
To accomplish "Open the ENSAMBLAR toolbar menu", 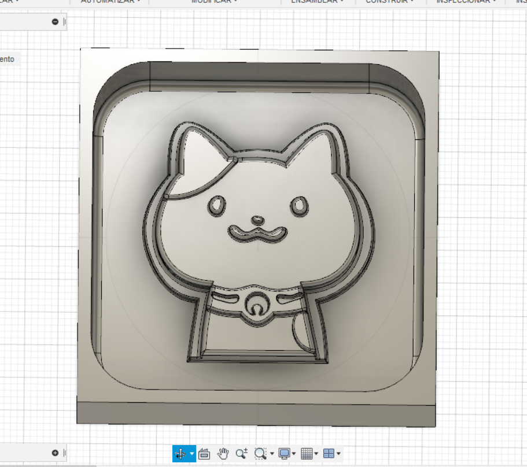I will point(317,2).
